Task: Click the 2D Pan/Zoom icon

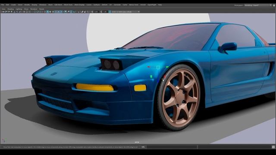Action: pos(17,12)
